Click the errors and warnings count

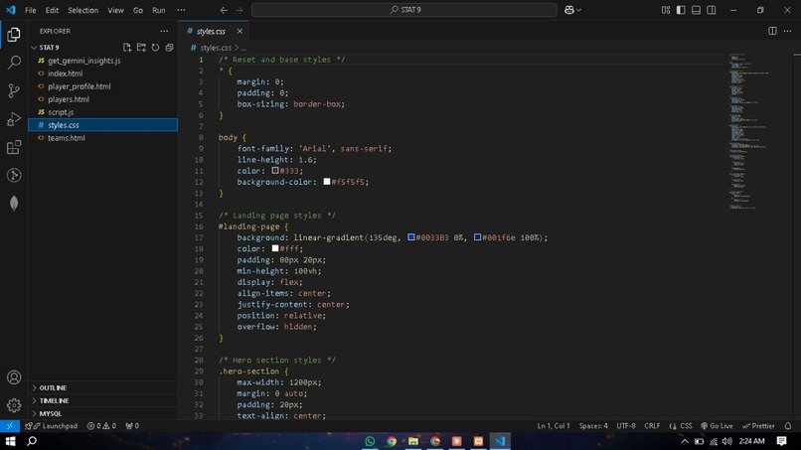pos(101,426)
